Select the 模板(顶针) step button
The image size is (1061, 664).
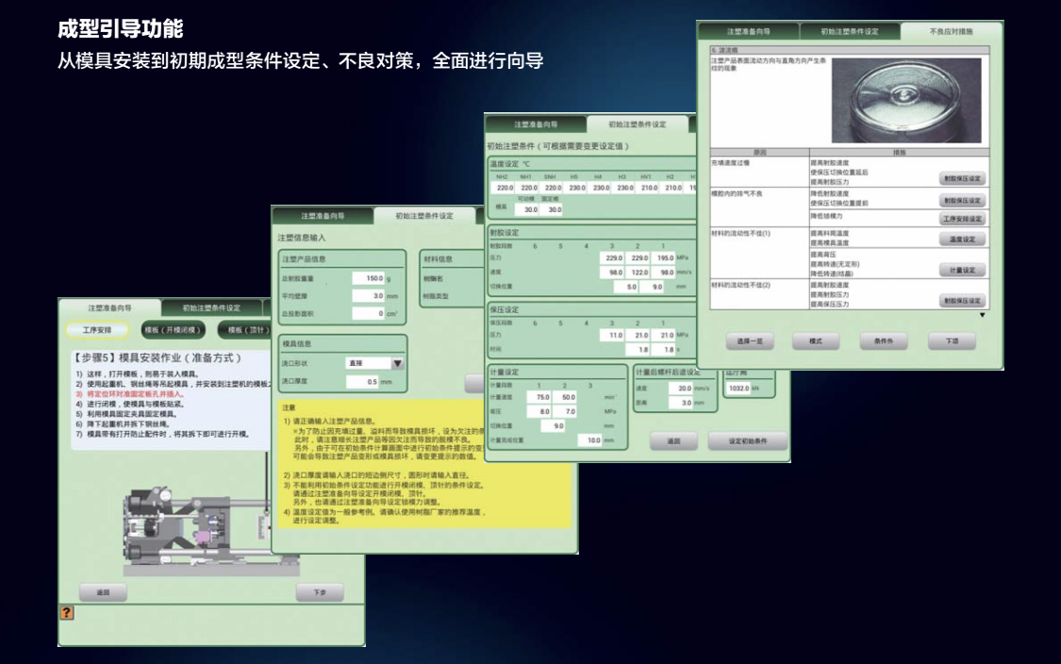point(250,330)
